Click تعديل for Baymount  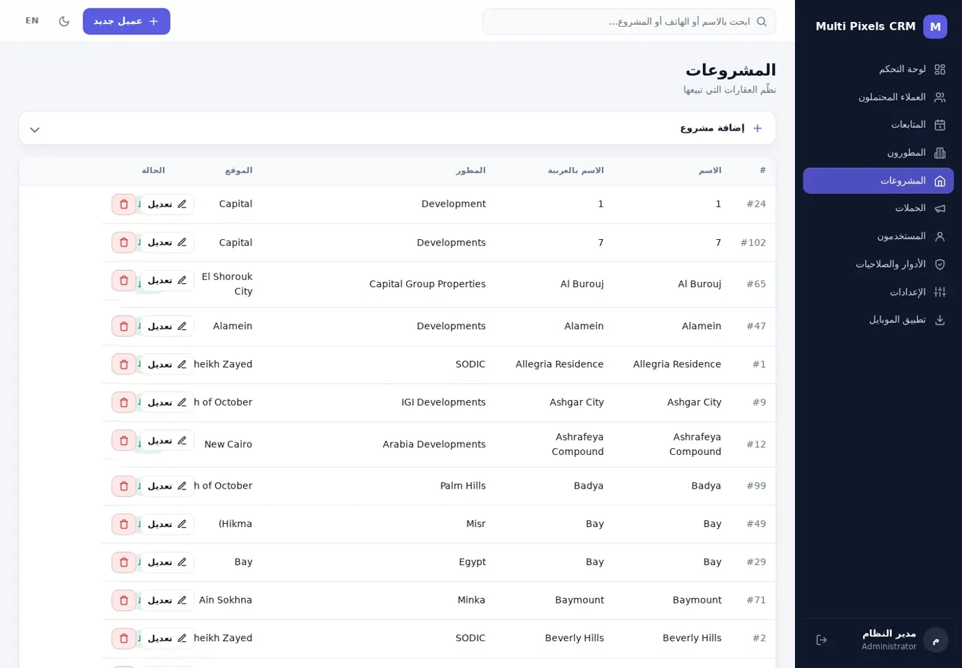(x=167, y=601)
